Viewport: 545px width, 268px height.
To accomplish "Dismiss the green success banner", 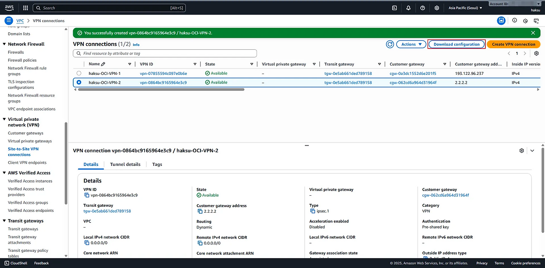I will point(533,33).
